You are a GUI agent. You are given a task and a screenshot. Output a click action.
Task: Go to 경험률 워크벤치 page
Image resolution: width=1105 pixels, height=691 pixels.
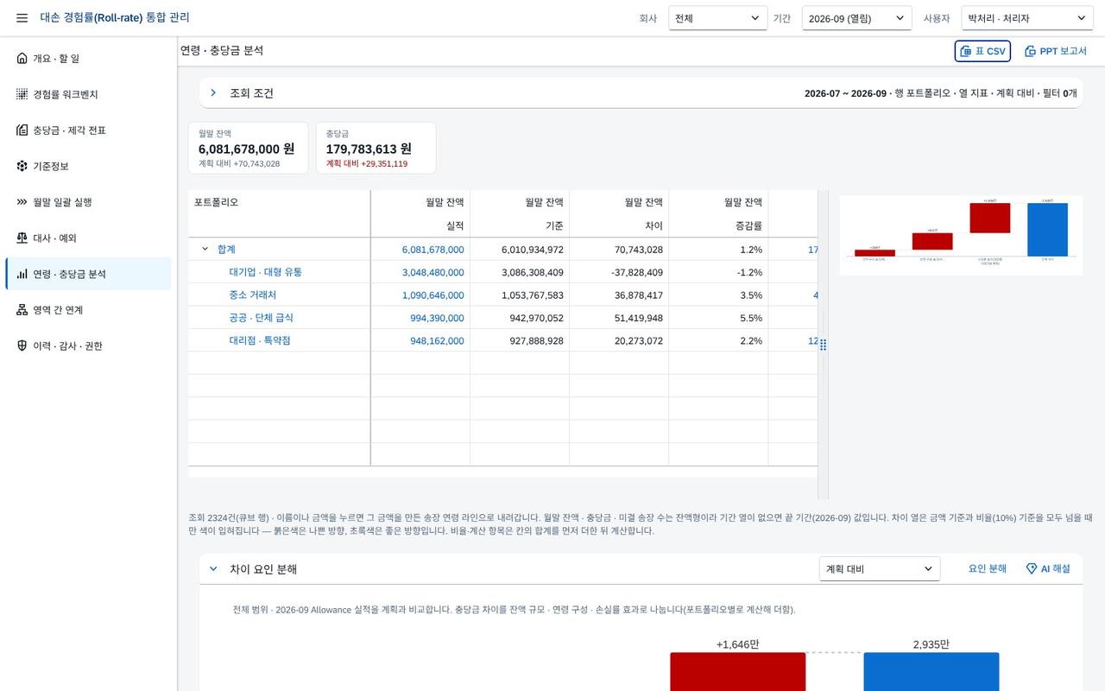point(88,94)
